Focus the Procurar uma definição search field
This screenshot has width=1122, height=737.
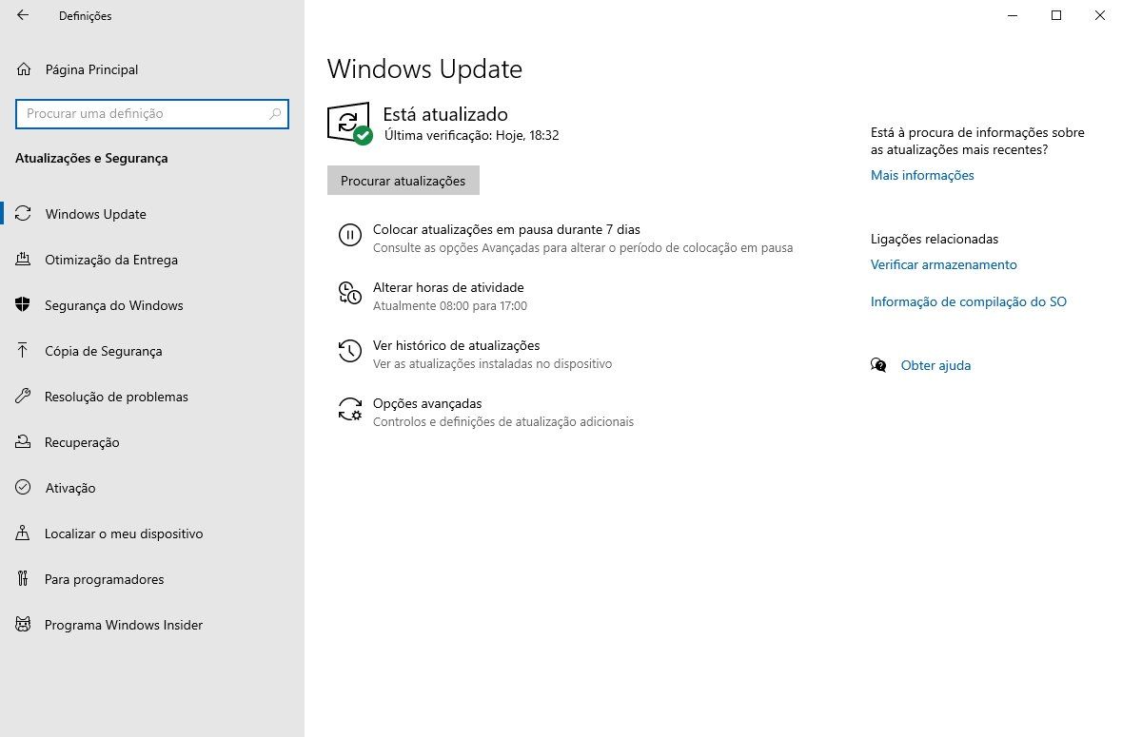[151, 114]
